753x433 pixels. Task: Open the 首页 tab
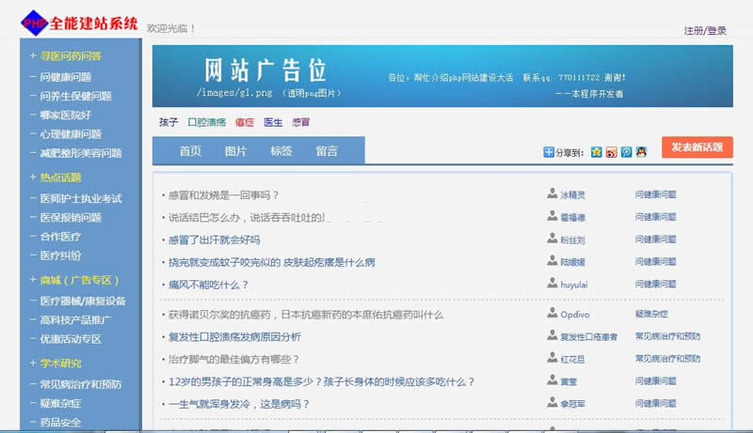[x=190, y=151]
